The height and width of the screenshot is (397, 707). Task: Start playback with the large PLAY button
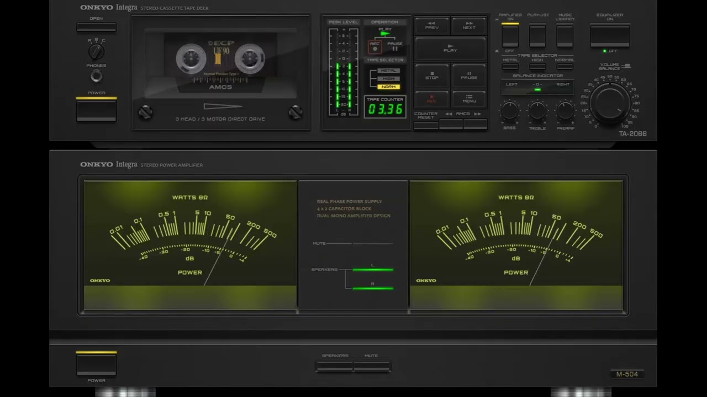pos(450,49)
